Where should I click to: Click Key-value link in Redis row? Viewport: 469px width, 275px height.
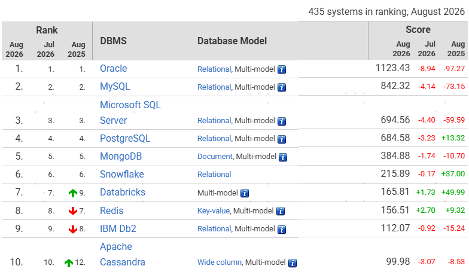tap(214, 210)
